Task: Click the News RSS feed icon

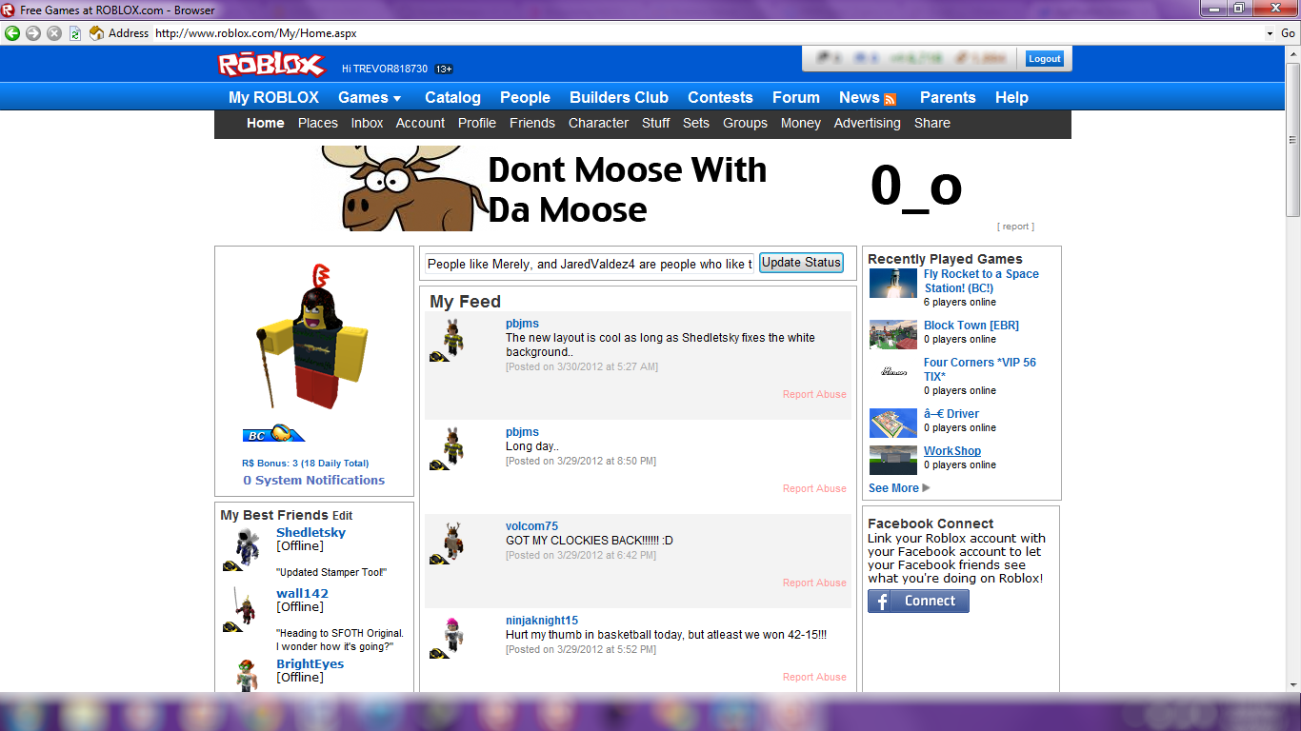Action: tap(891, 99)
